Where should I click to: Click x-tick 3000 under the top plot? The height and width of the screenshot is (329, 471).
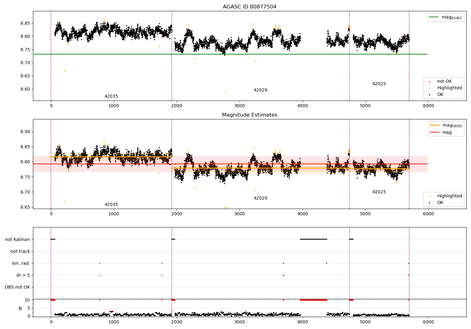click(x=240, y=106)
